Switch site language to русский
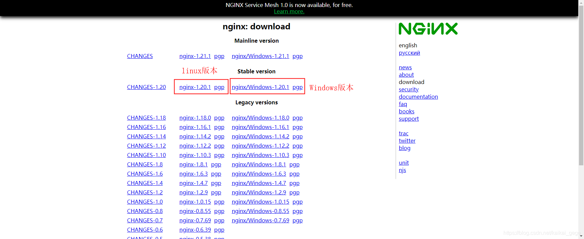Screen dimensions: 584x239 [x=409, y=53]
